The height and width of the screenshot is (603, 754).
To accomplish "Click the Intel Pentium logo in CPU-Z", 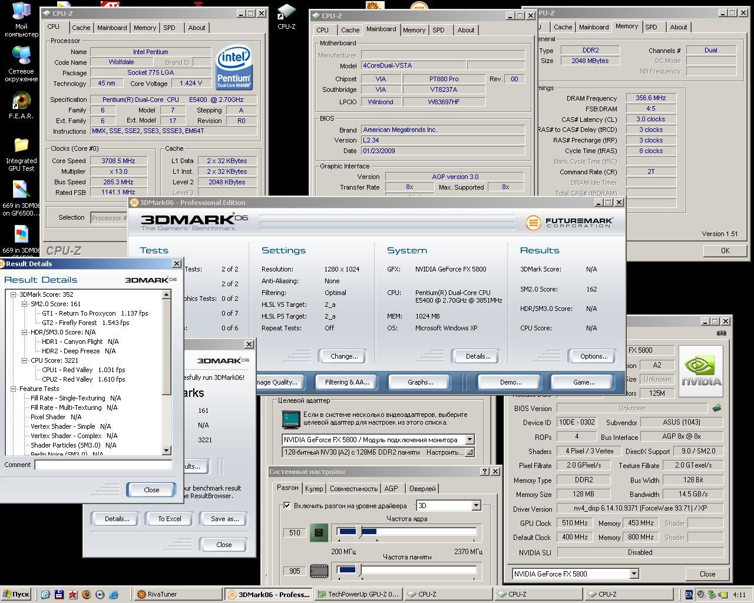I will pos(234,67).
